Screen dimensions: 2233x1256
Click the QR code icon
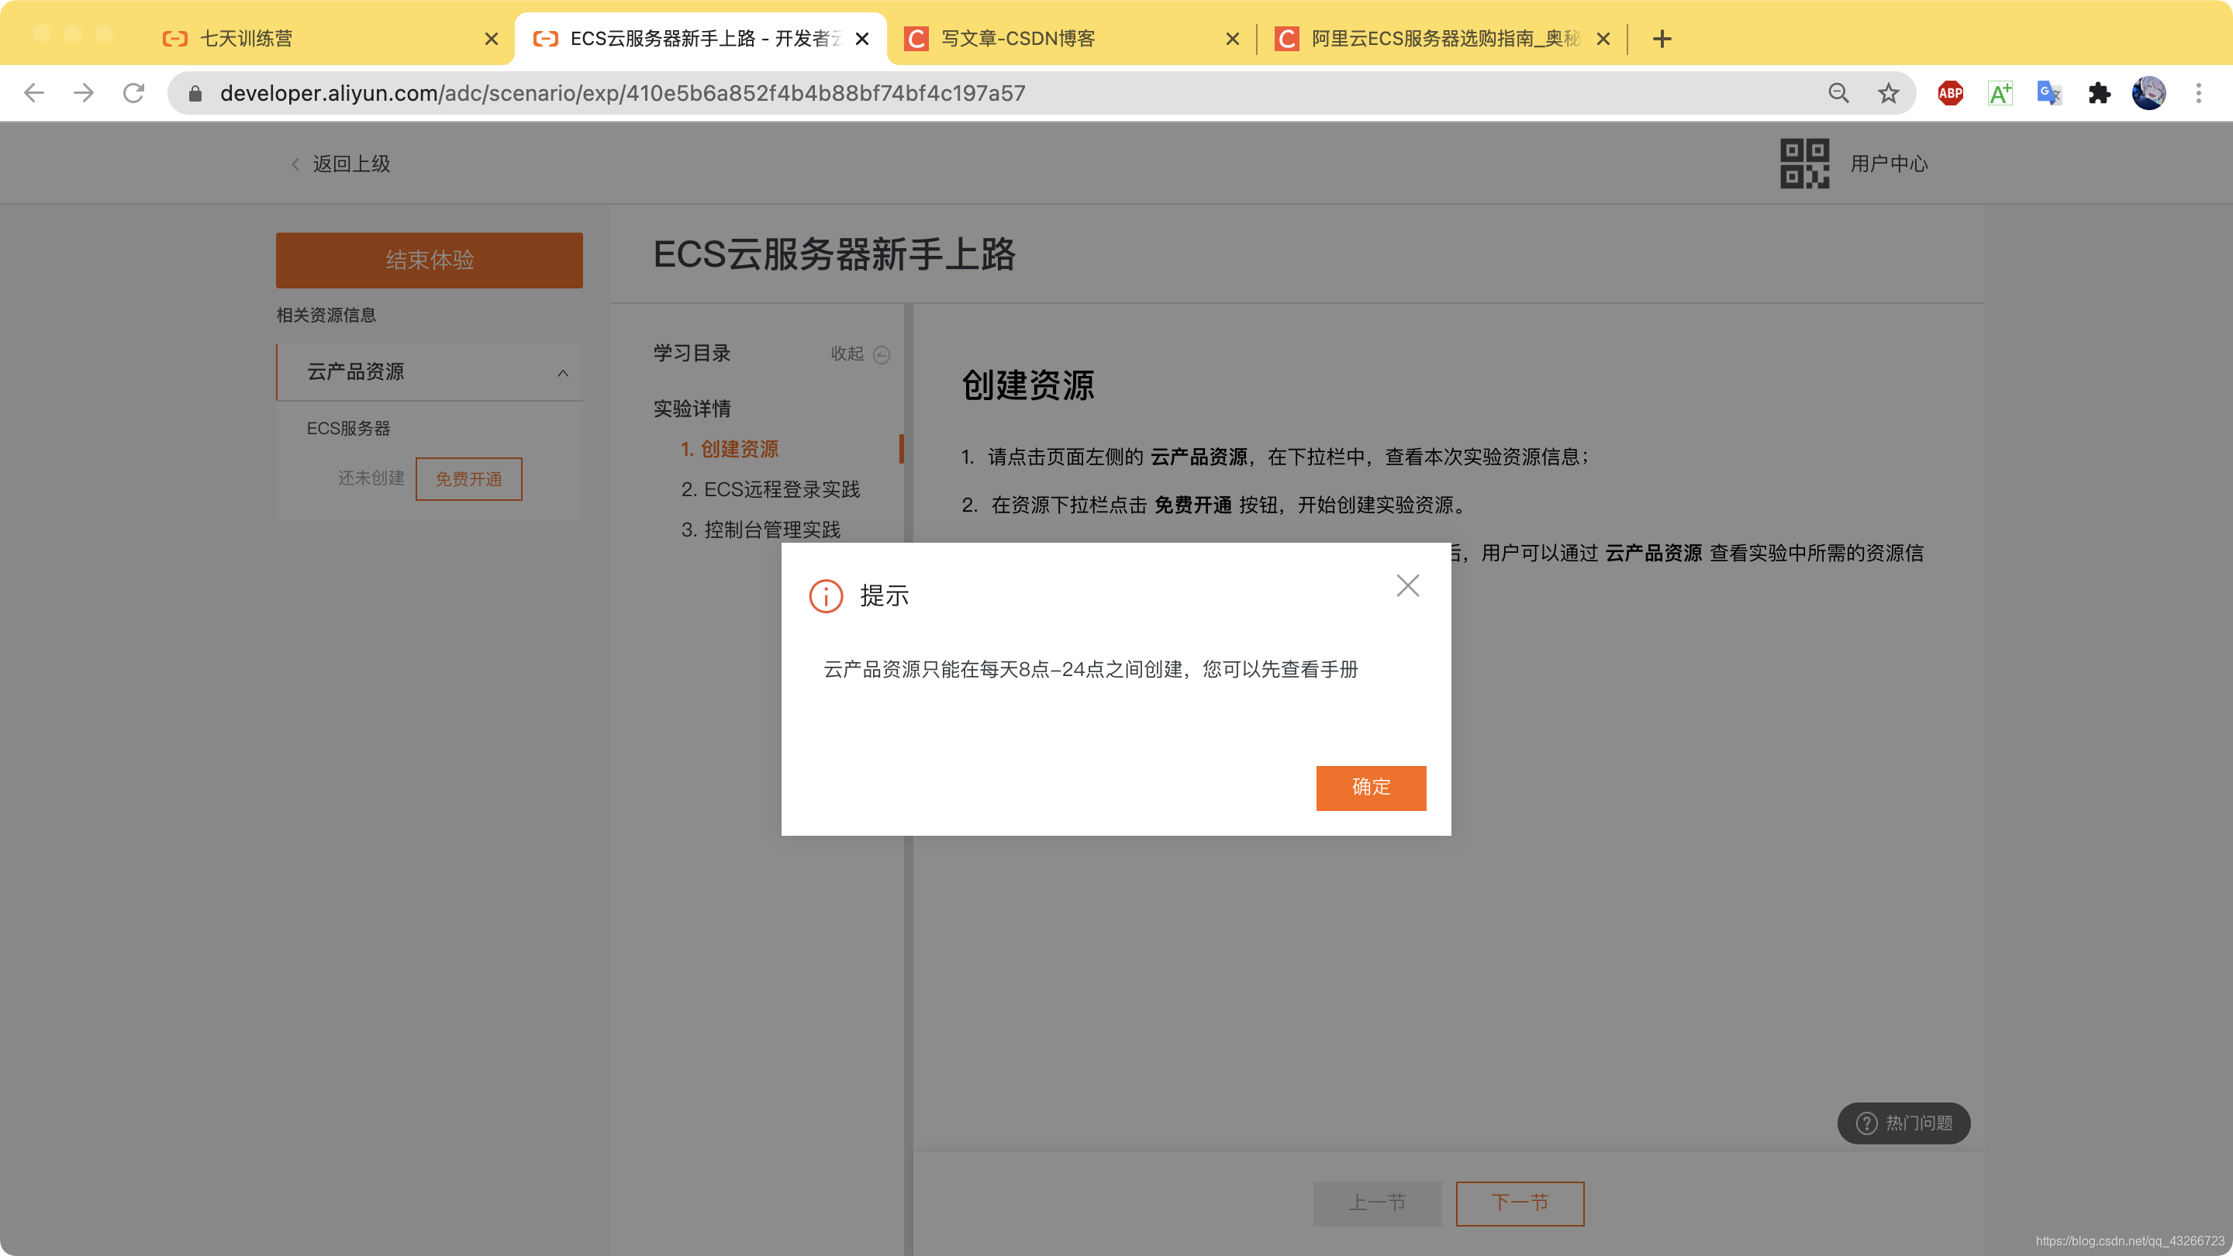1805,163
